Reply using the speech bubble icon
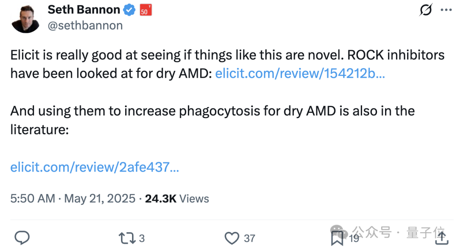This screenshot has height=251, width=460. click(22, 238)
